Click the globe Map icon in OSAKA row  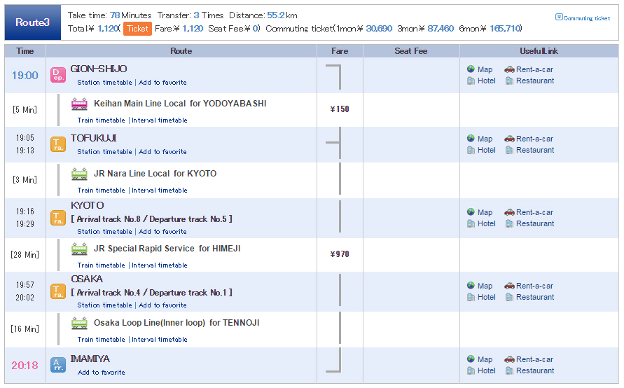(x=471, y=285)
